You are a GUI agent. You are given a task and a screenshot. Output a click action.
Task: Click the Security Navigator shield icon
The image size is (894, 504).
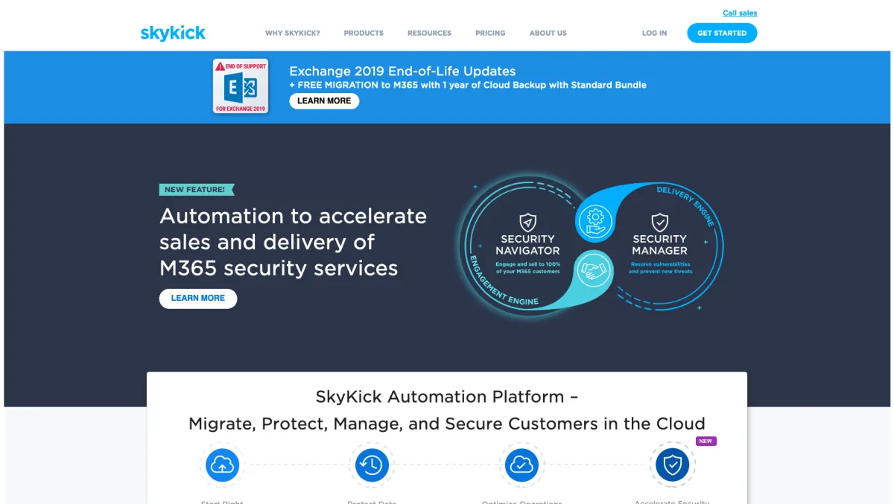[x=527, y=222]
